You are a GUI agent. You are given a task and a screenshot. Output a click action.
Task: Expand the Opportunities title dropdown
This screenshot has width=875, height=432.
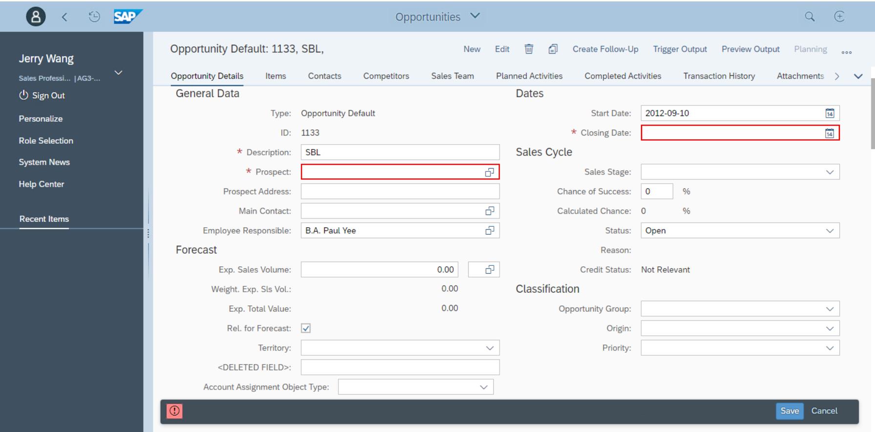(x=475, y=16)
